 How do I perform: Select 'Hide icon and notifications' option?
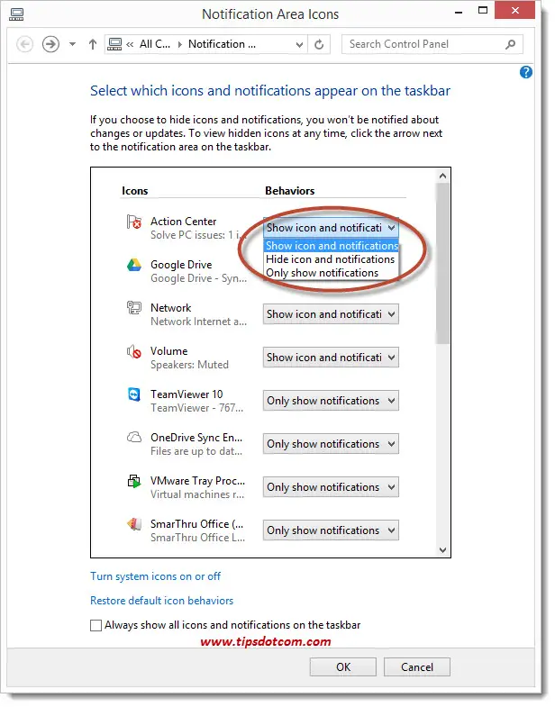pyautogui.click(x=331, y=259)
